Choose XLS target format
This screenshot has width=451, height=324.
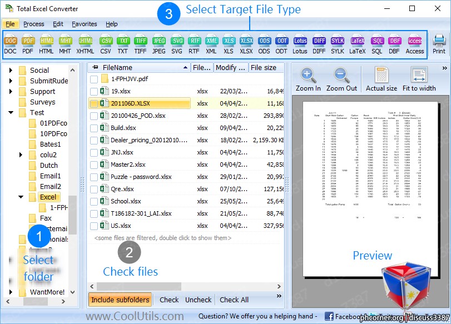tap(229, 45)
